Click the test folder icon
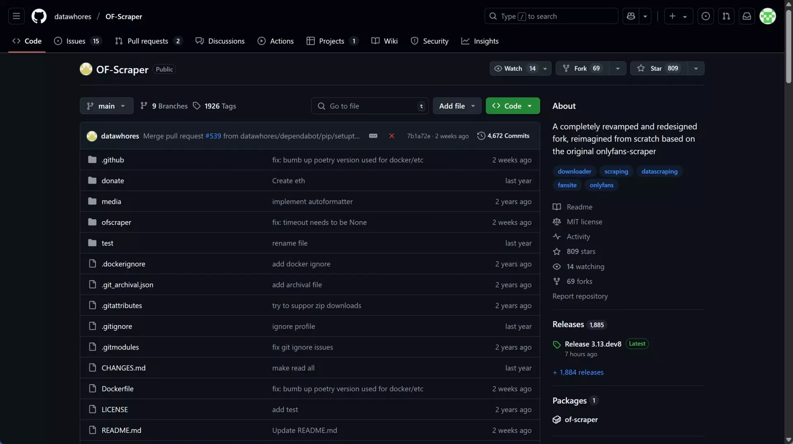Screen dimensions: 793x444 92,243
